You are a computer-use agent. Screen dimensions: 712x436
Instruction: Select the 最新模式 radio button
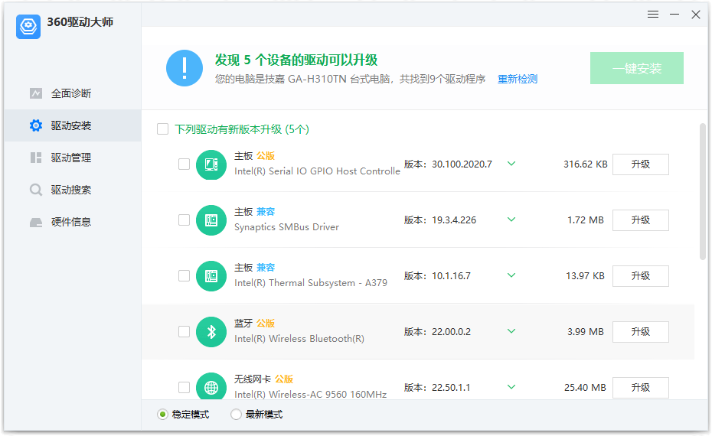click(236, 415)
